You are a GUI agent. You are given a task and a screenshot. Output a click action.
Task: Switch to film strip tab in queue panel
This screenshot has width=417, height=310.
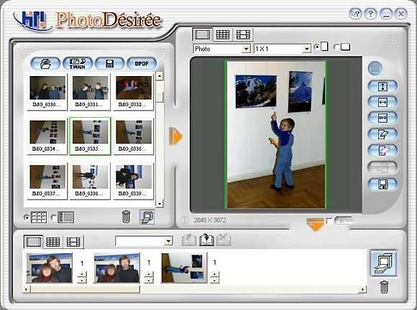click(x=73, y=242)
